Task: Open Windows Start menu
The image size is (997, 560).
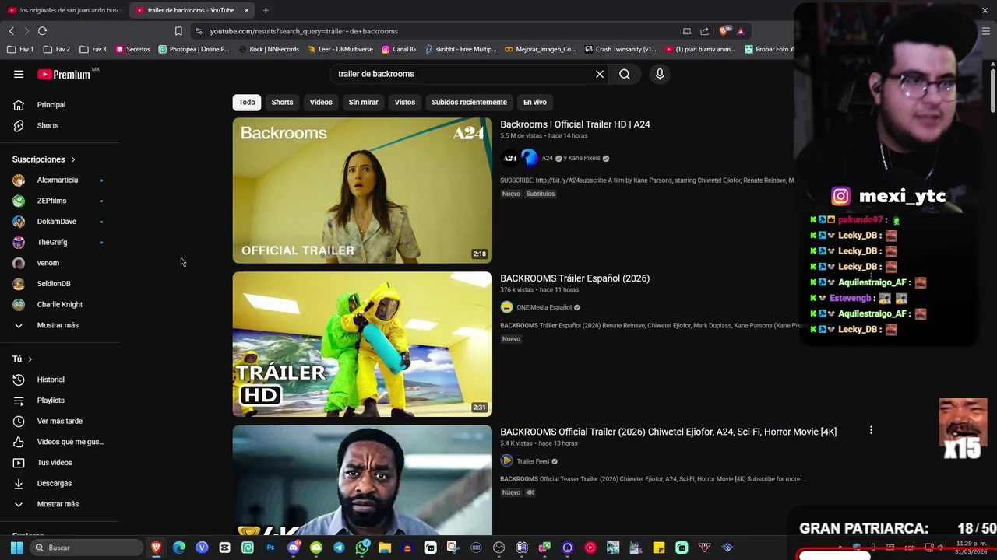Action: [x=16, y=548]
